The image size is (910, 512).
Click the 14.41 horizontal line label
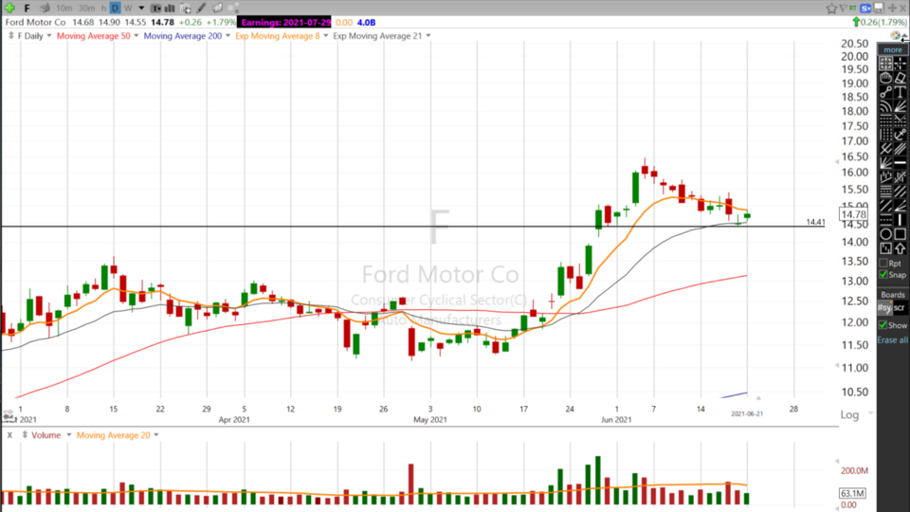815,222
